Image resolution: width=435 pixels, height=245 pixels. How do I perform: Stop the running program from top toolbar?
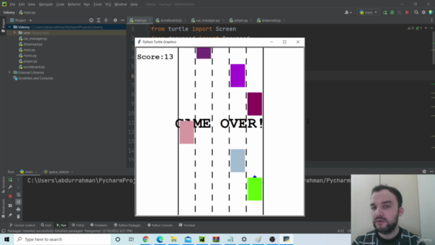[407, 12]
